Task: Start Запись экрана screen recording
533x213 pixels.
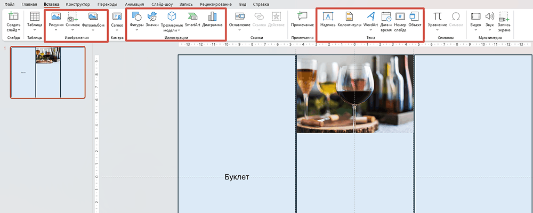Action: coord(504,22)
